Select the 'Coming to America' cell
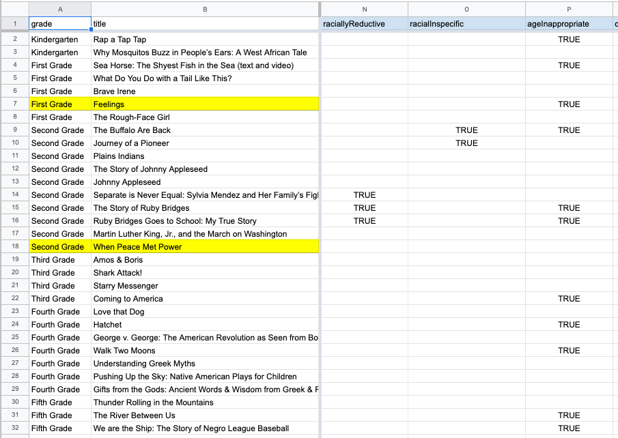This screenshot has width=618, height=438. (205, 299)
